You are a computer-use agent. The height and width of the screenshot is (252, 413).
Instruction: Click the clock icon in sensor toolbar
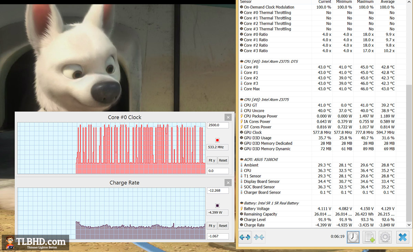[353, 237]
